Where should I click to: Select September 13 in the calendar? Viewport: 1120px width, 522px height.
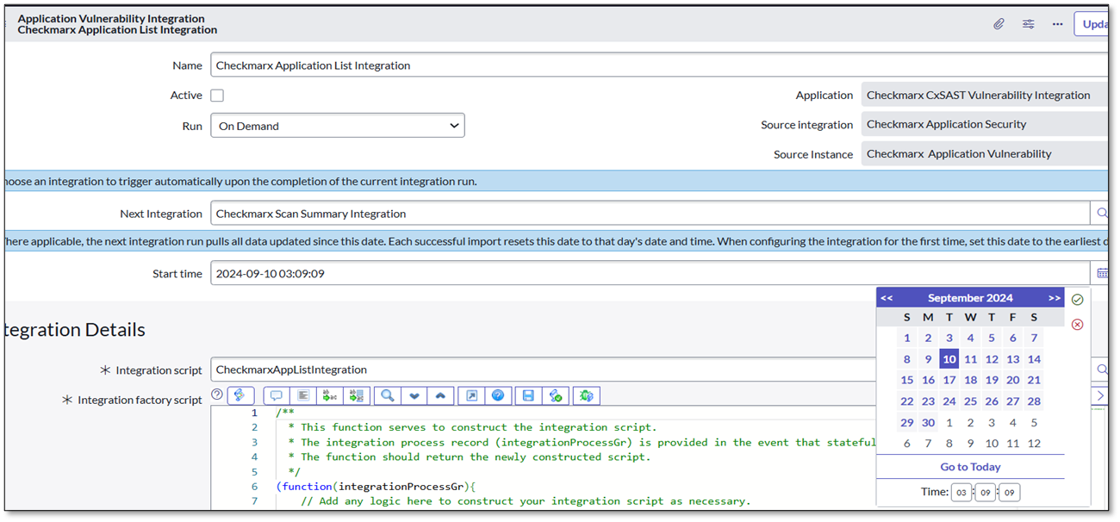pos(1013,359)
